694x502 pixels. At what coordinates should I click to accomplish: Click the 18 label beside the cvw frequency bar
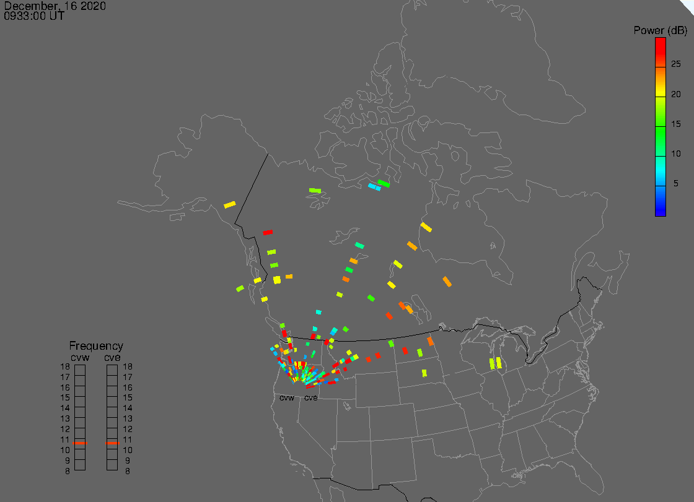(65, 366)
